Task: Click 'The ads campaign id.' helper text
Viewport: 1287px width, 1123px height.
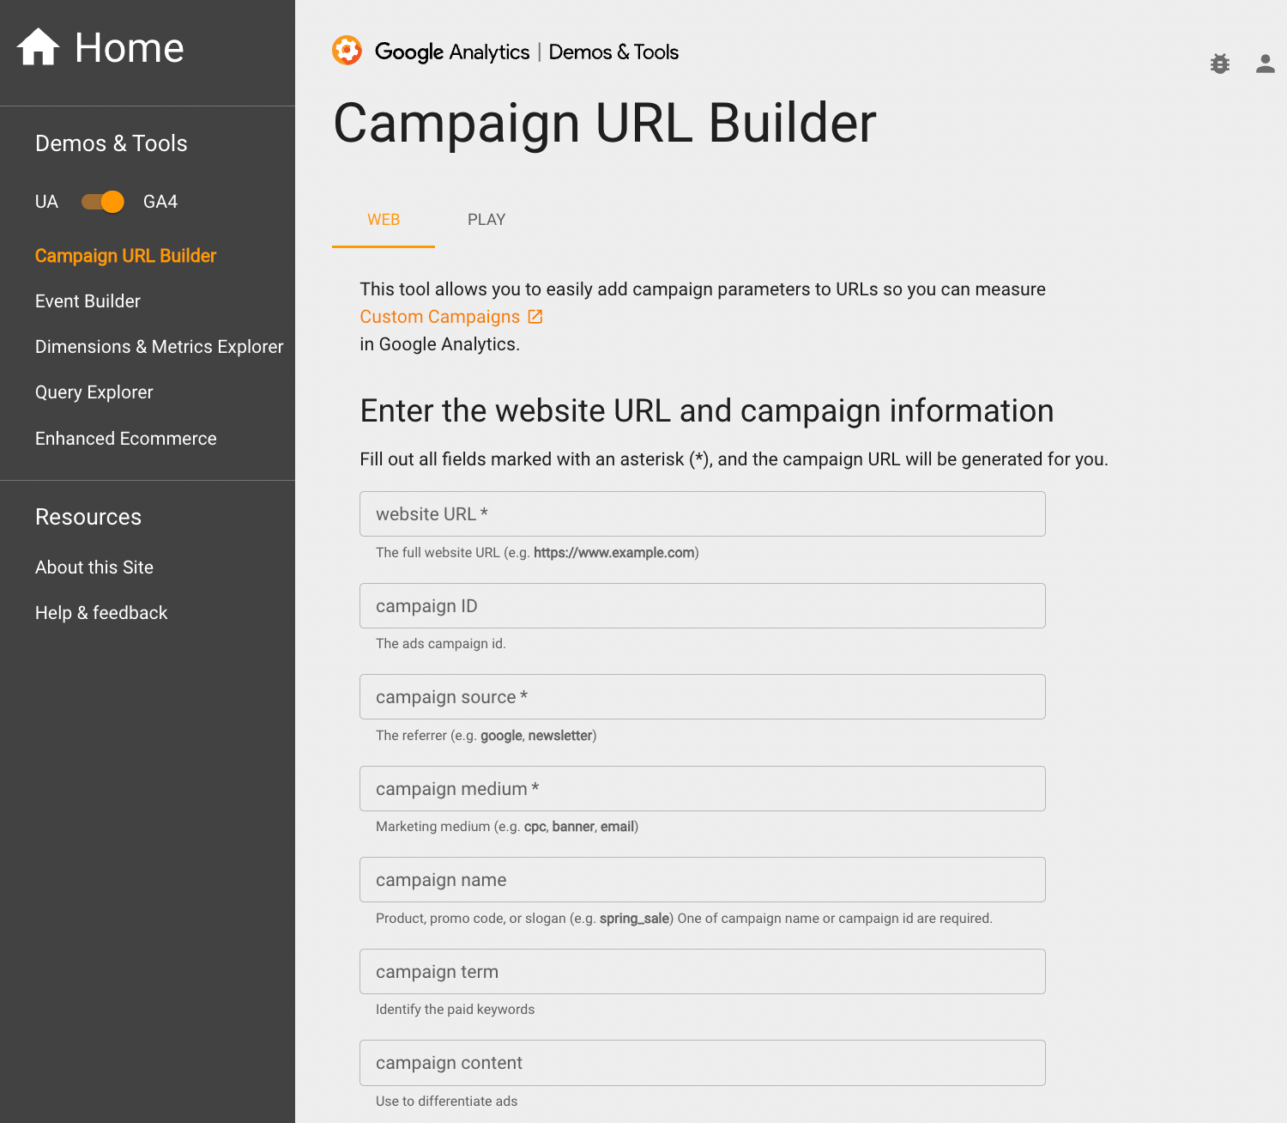Action: pyautogui.click(x=441, y=644)
